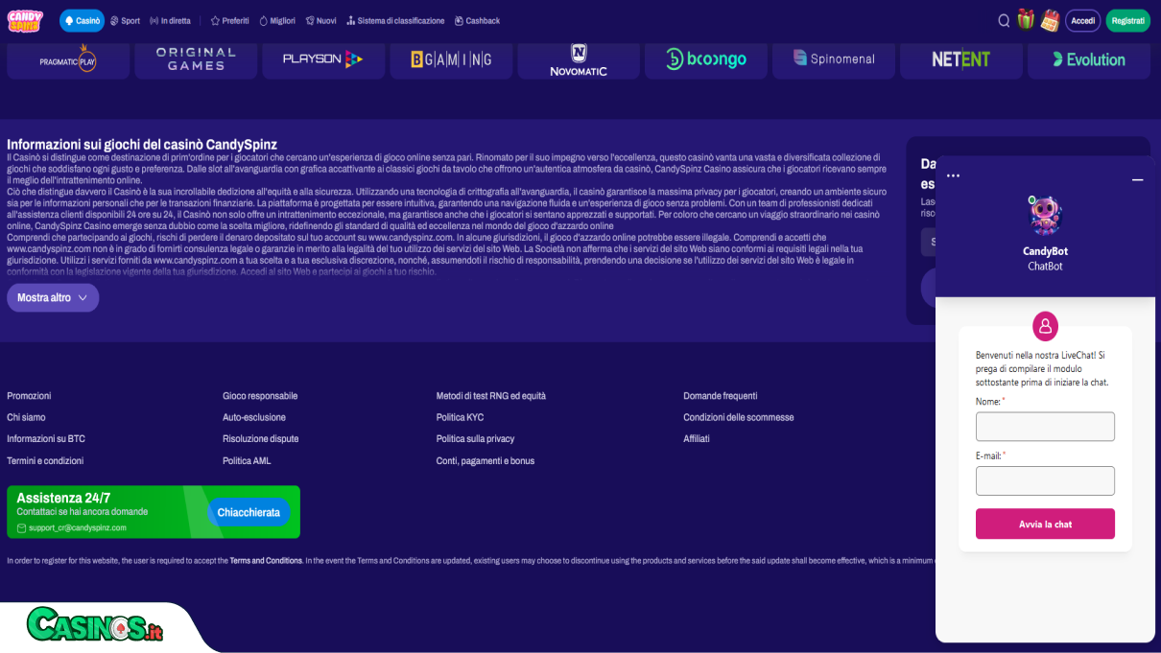The height and width of the screenshot is (653, 1161).
Task: Open Sistema di classificazione
Action: tap(395, 20)
